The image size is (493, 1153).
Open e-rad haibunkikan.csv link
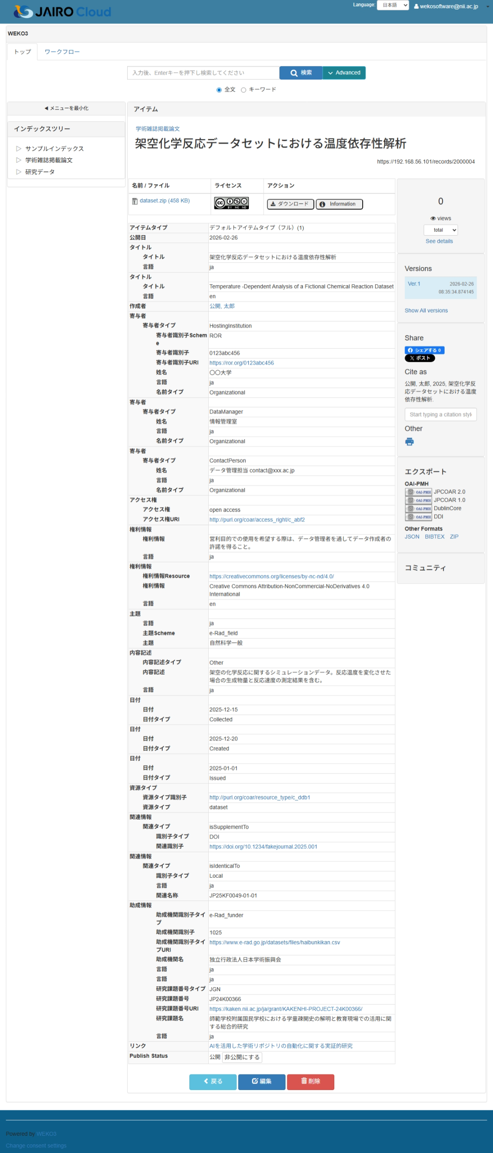tap(275, 943)
